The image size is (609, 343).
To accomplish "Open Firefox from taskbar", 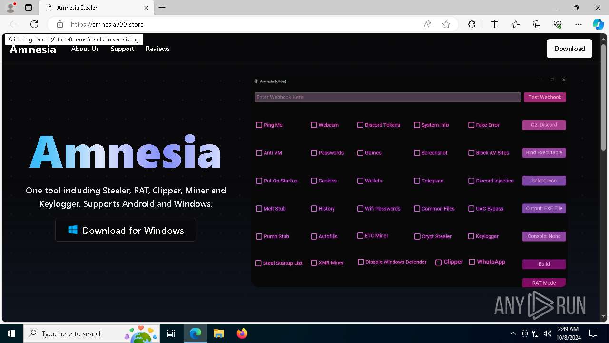I will [242, 333].
